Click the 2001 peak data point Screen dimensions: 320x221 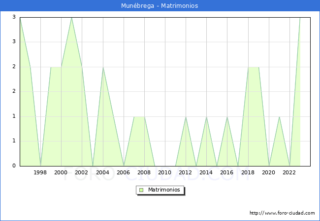(72, 18)
